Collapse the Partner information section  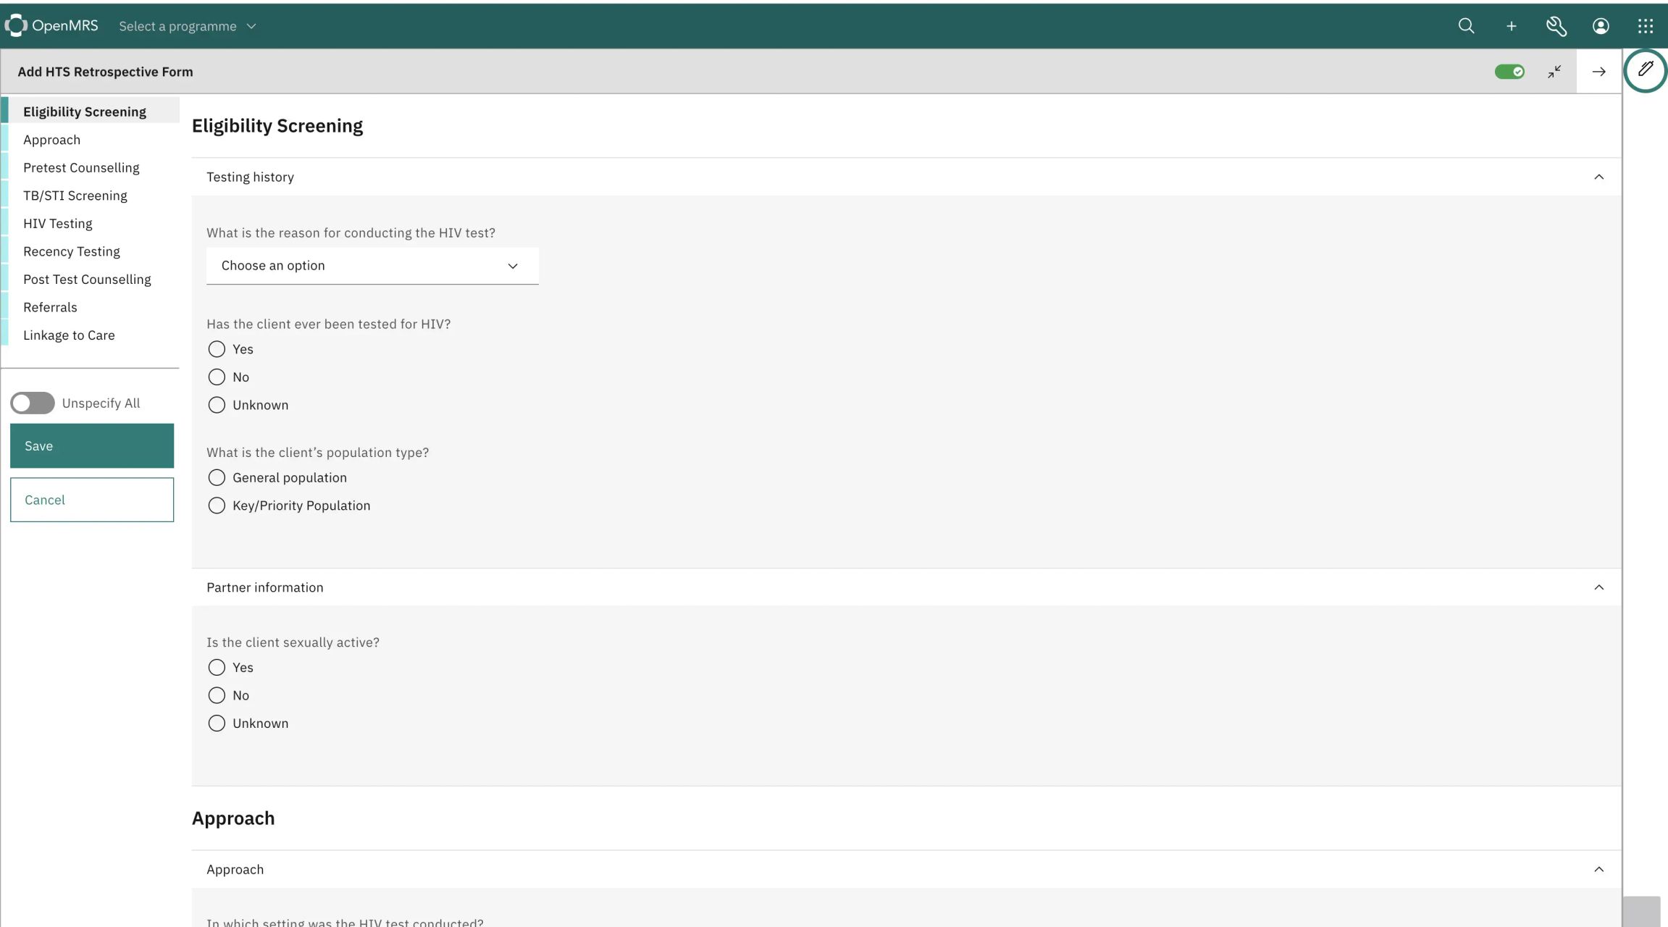1599,587
